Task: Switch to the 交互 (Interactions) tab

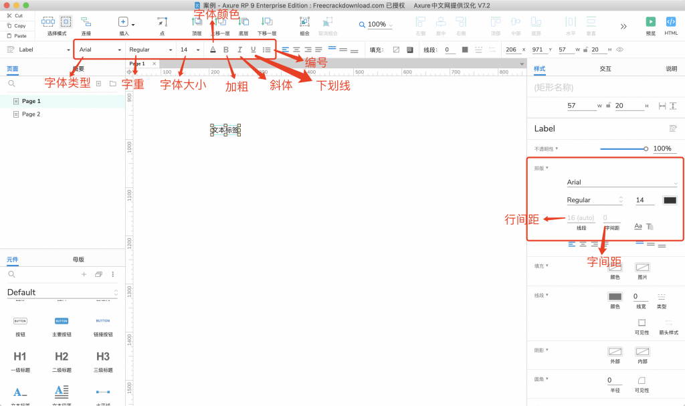Action: coord(605,68)
